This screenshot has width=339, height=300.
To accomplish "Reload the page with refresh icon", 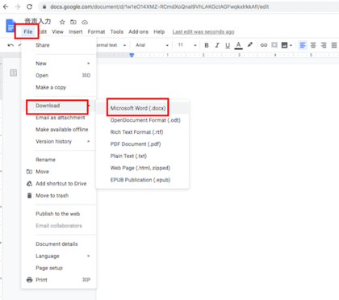I will (x=30, y=6).
